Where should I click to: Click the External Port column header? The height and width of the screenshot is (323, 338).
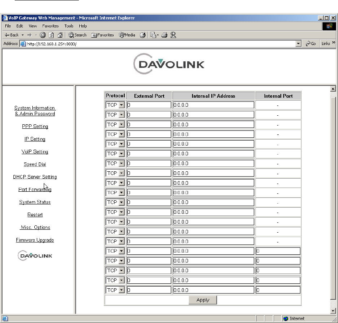click(149, 96)
